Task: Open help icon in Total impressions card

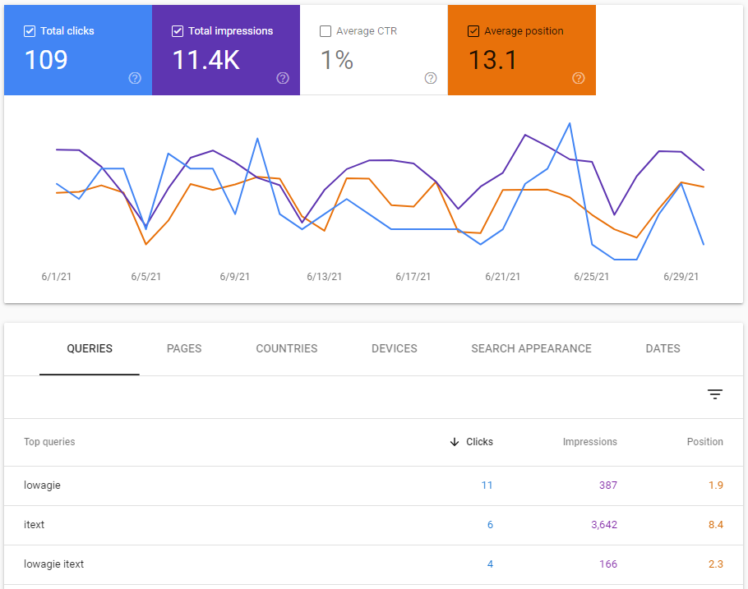Action: [x=283, y=78]
